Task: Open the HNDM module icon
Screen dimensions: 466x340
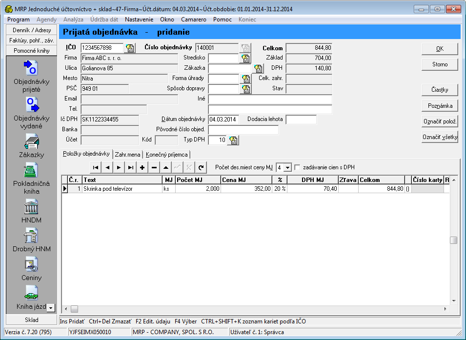Action: pos(31,206)
